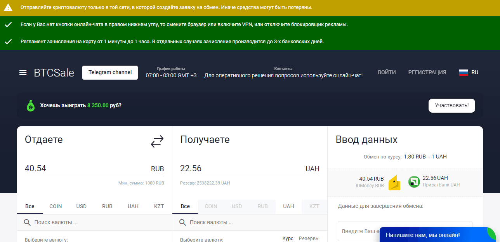This screenshot has width=500, height=242.
Task: Click the search magnifier in Отдаете panel
Action: 27,222
